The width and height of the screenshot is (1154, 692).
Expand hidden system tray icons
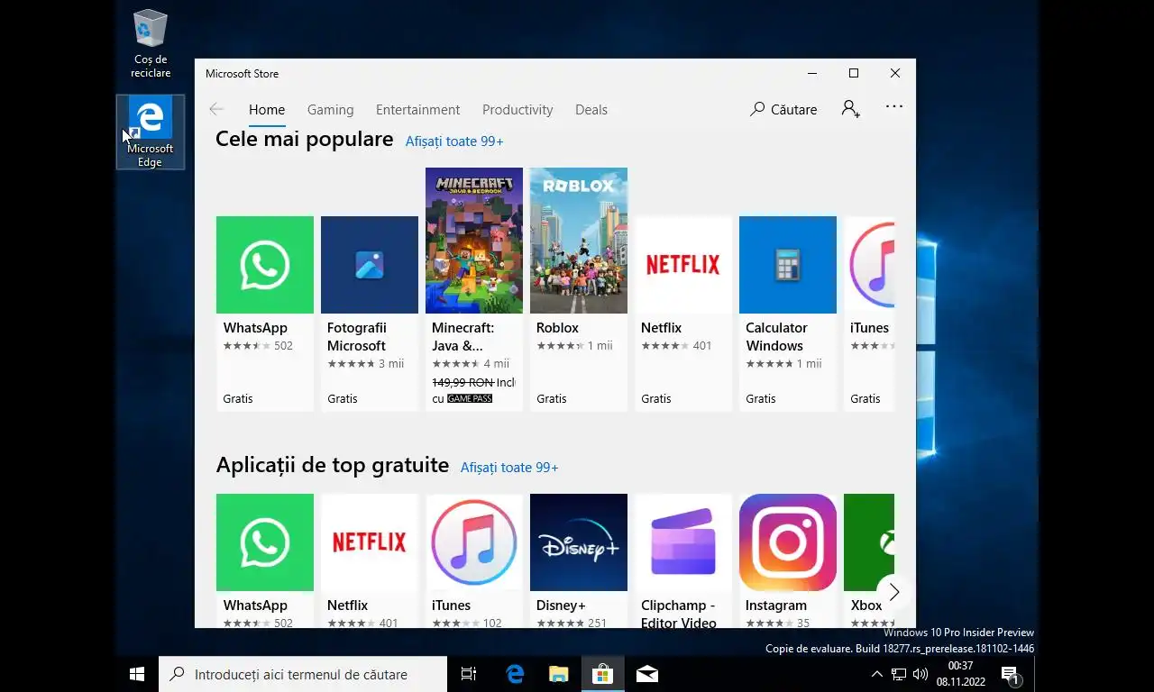coord(876,674)
